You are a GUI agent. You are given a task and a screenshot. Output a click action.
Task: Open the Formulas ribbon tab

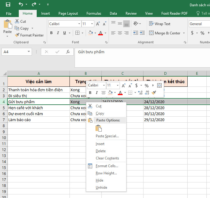(94, 13)
